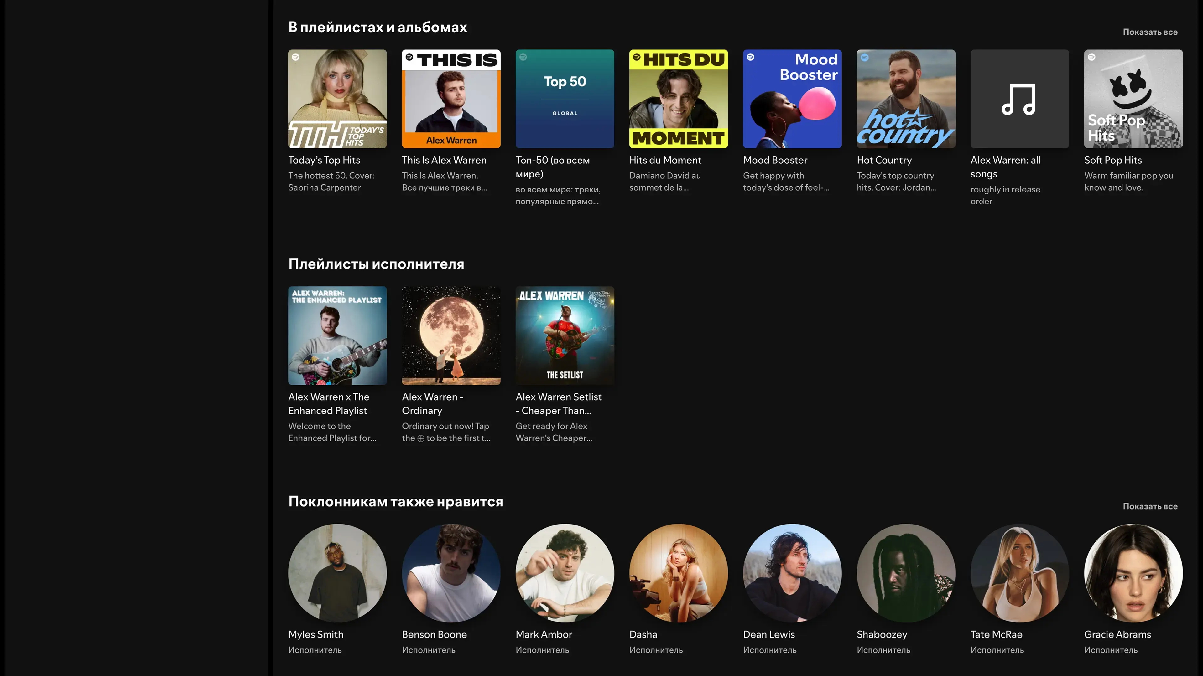The width and height of the screenshot is (1203, 676).
Task: Open Dasha artist avatar
Action: click(x=678, y=573)
